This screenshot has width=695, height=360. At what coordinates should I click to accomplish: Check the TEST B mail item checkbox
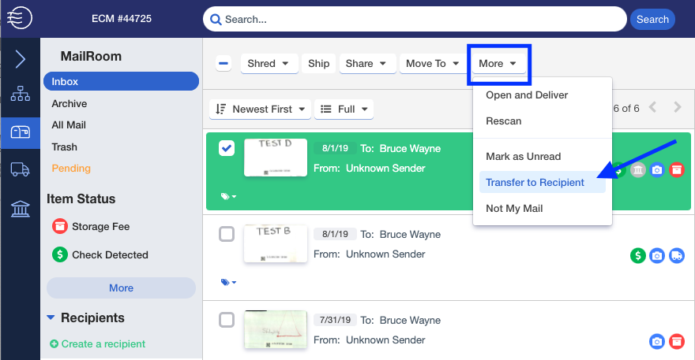[227, 234]
